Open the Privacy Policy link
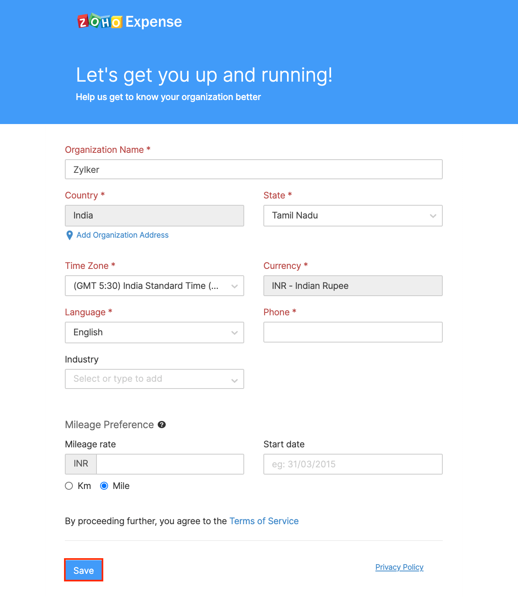This screenshot has height=597, width=518. [x=400, y=567]
